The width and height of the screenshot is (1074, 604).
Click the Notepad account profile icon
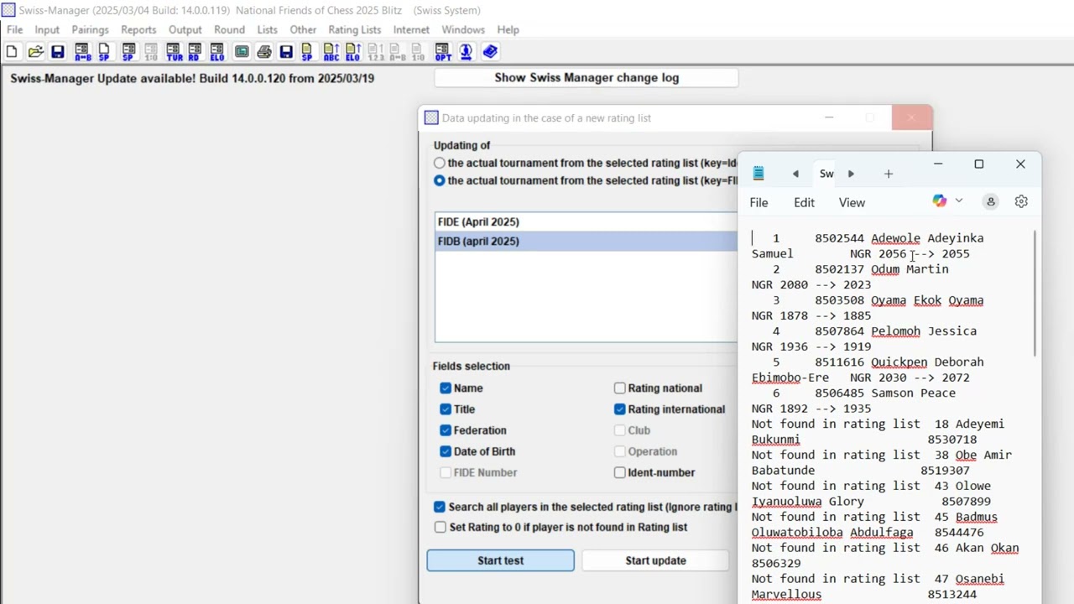point(991,201)
